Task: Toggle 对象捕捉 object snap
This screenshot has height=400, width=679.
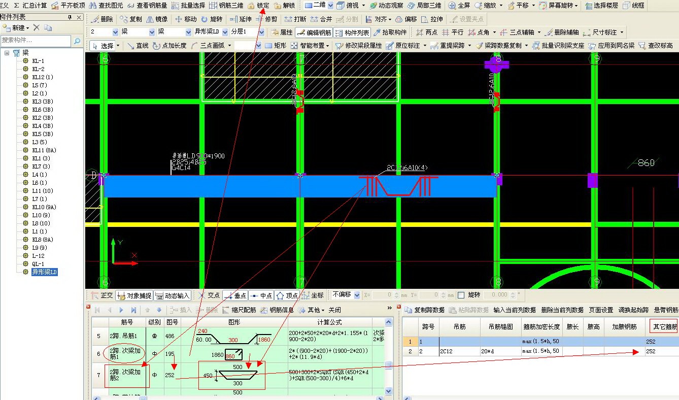Action: (x=134, y=295)
